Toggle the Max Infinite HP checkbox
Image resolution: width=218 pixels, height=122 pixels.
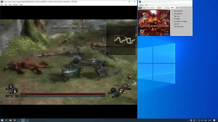(173, 11)
